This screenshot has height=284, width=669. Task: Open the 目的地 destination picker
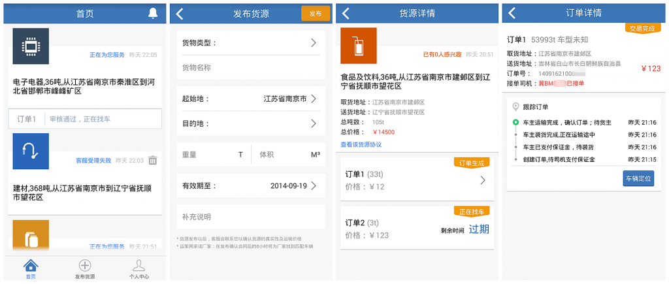251,123
